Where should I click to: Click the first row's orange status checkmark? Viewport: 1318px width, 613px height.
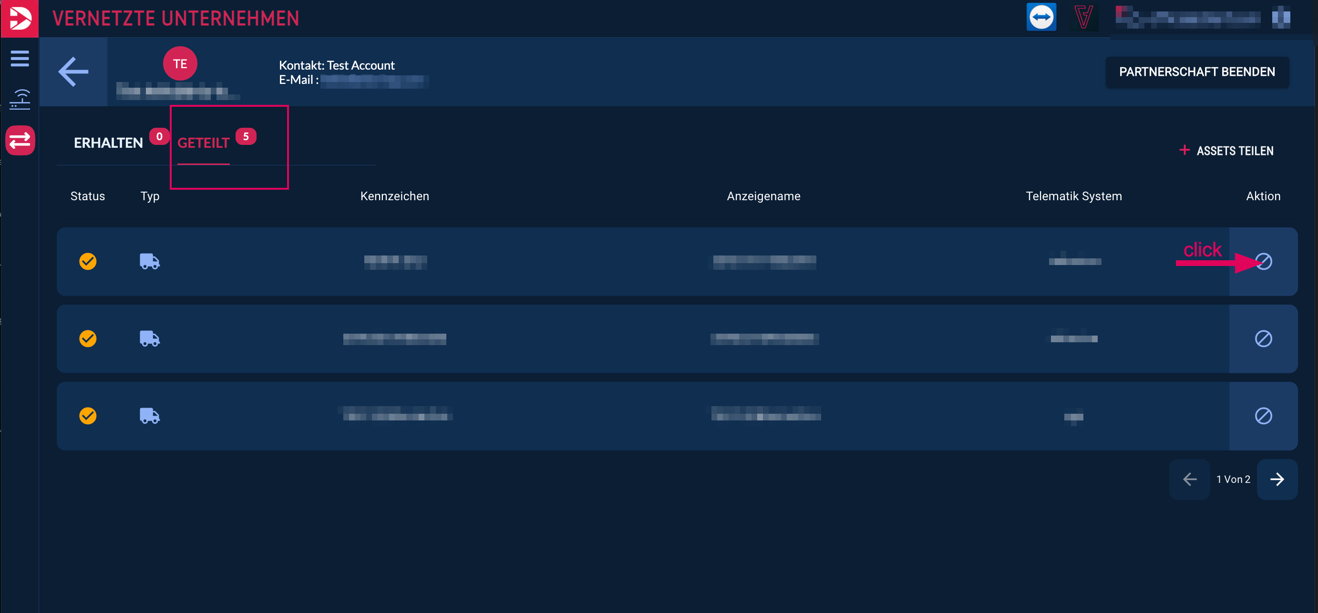(x=88, y=261)
